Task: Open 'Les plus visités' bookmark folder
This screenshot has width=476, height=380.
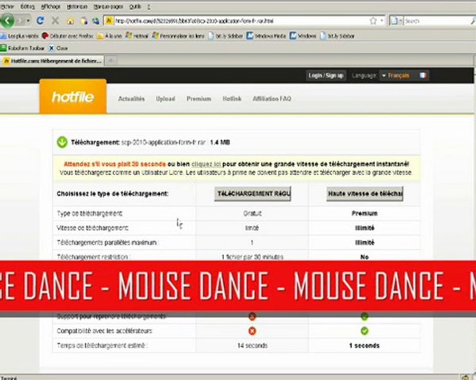Action: coord(19,36)
